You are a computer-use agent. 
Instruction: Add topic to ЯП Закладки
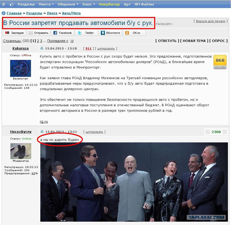[x=14, y=33]
